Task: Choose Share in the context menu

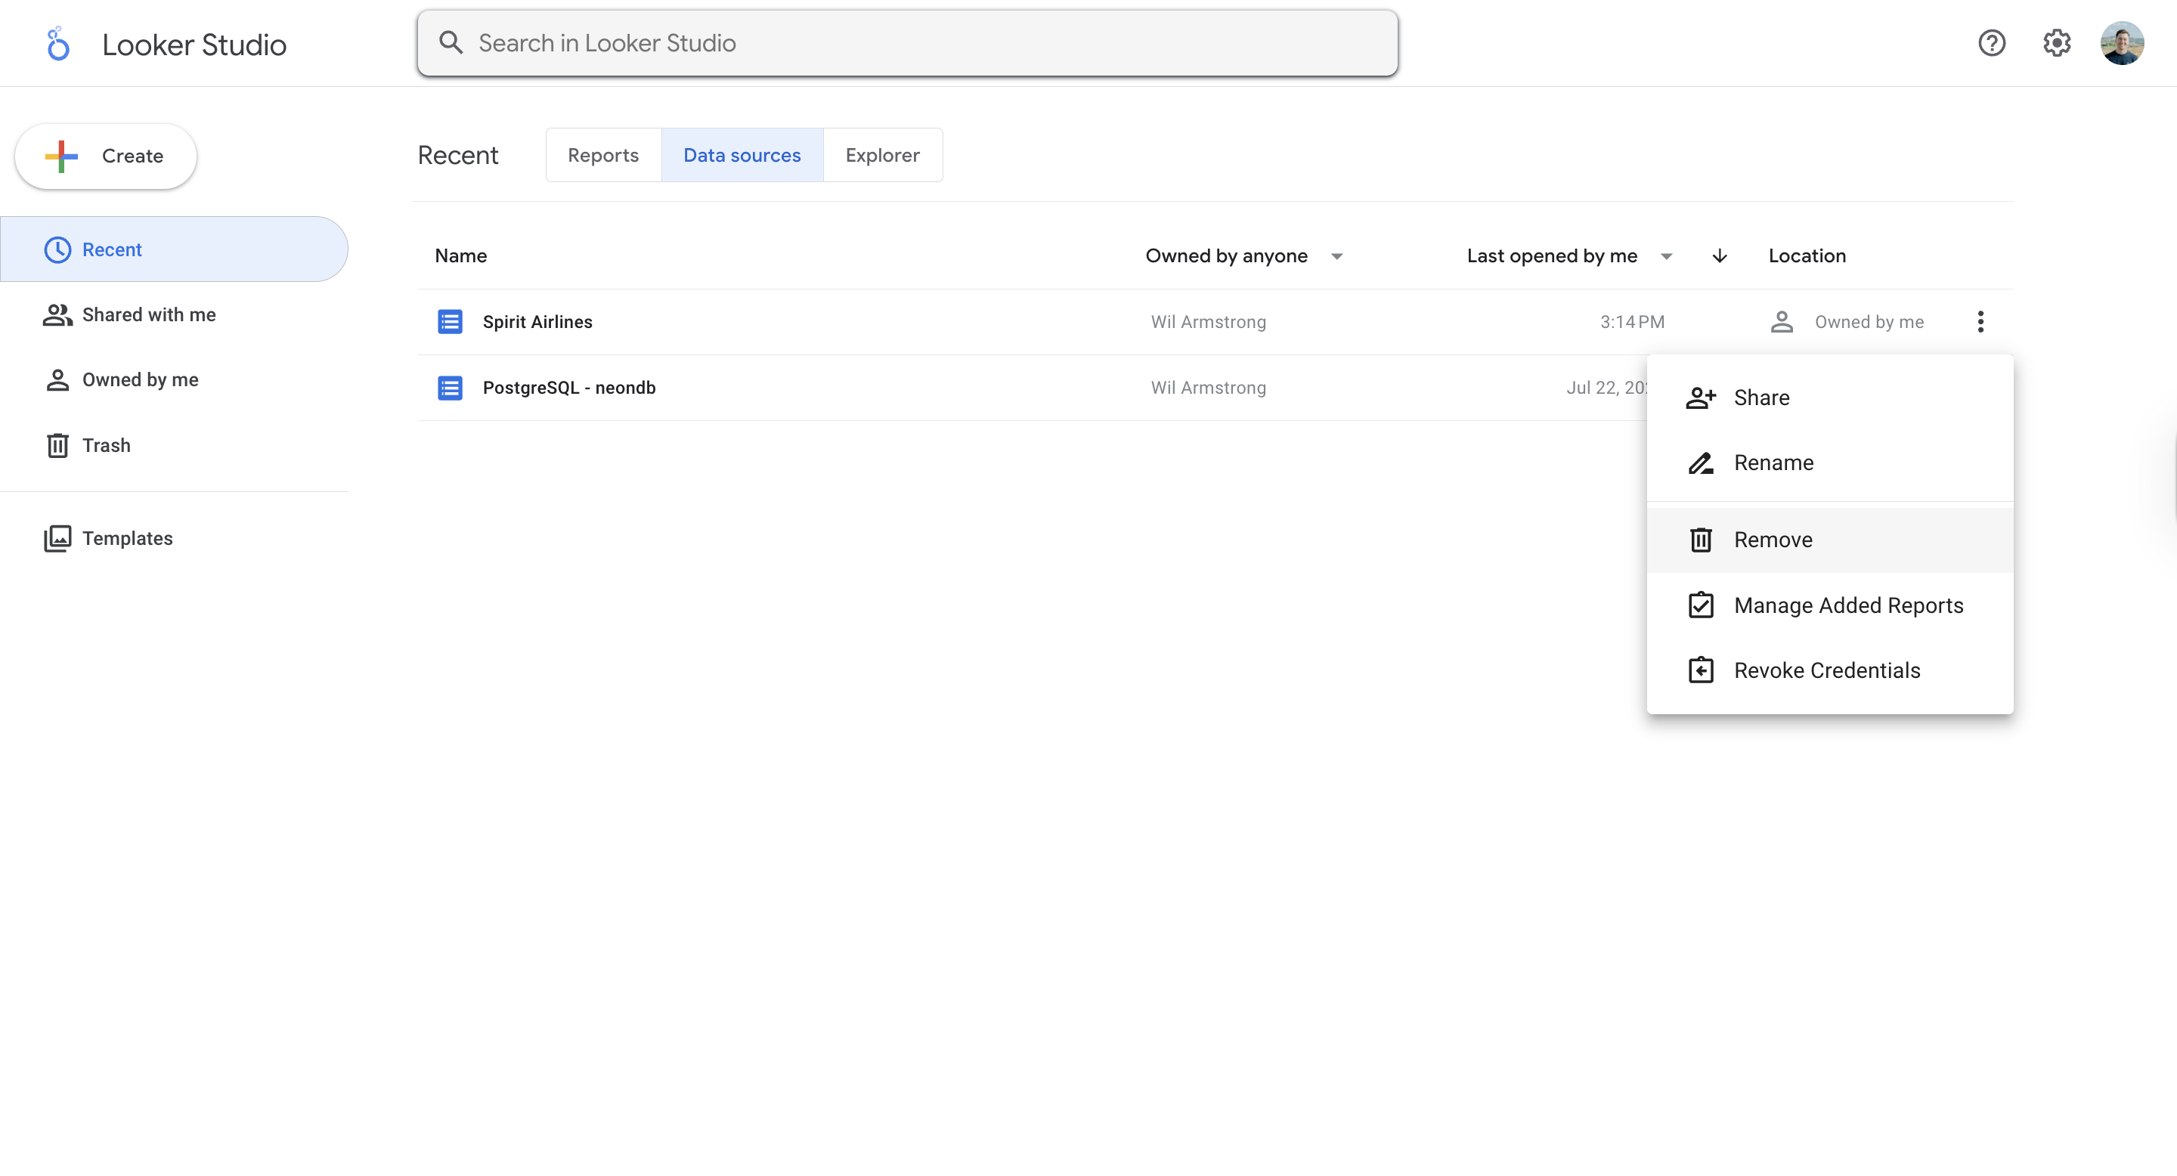Action: click(1761, 398)
